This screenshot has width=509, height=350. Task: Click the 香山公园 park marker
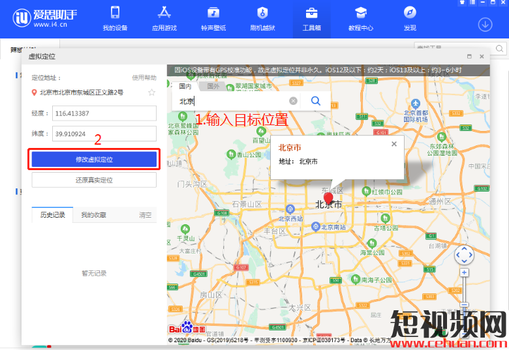pos(231,154)
